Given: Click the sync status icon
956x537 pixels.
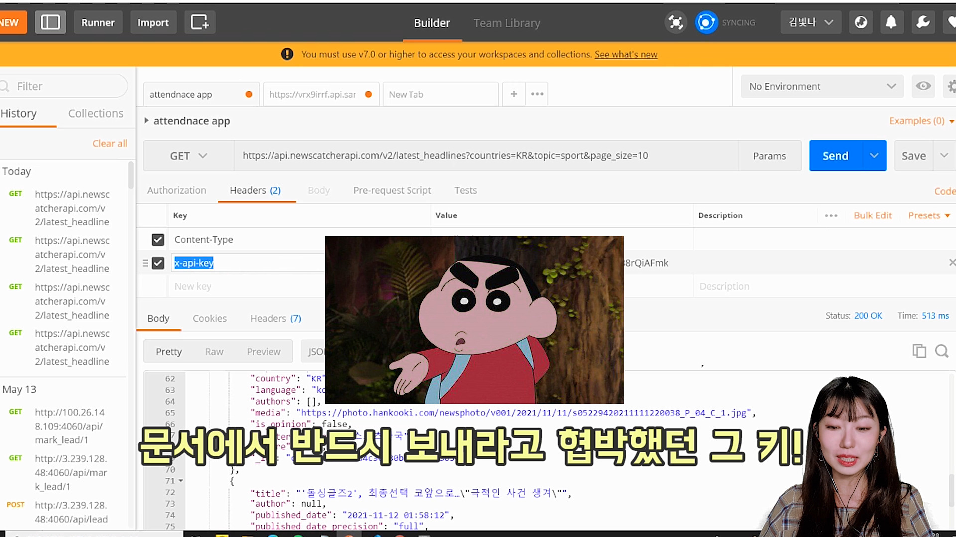Looking at the screenshot, I should (x=706, y=22).
